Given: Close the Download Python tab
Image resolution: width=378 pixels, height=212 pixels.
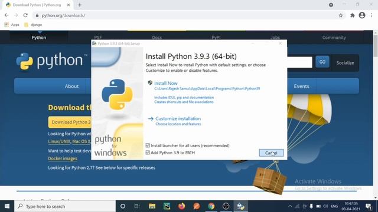Looking at the screenshot, I should (x=69, y=5).
